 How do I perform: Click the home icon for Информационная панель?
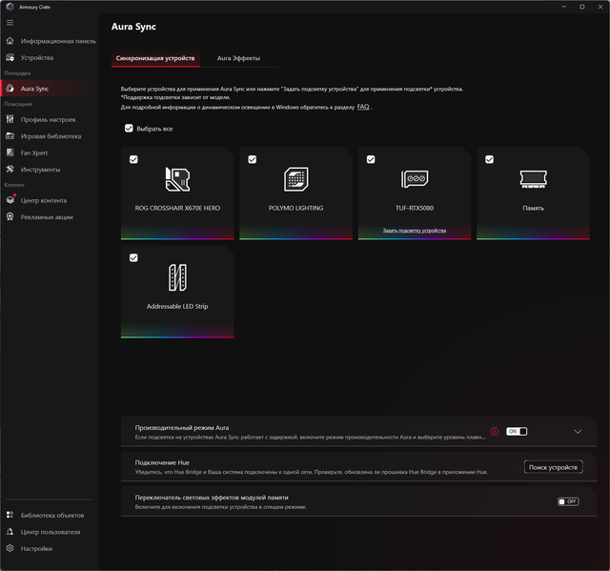[x=10, y=41]
